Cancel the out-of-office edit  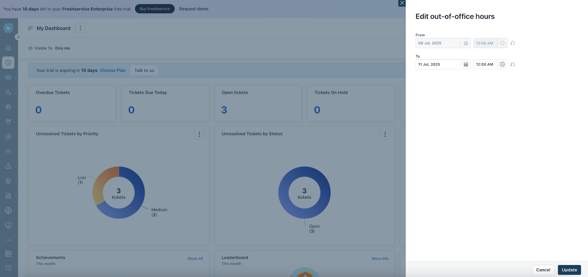coord(543,270)
